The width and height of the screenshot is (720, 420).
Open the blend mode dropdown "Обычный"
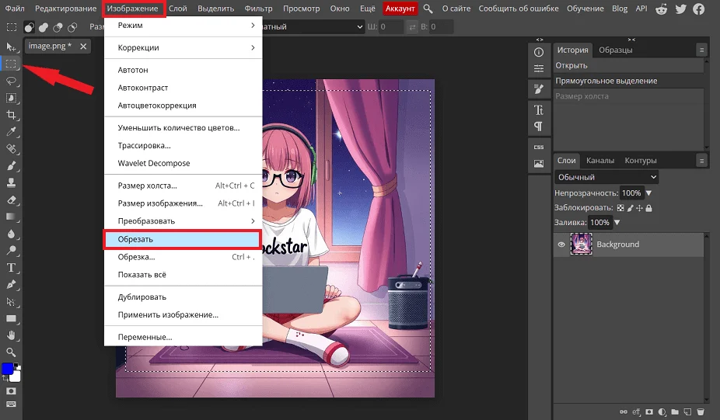(606, 177)
